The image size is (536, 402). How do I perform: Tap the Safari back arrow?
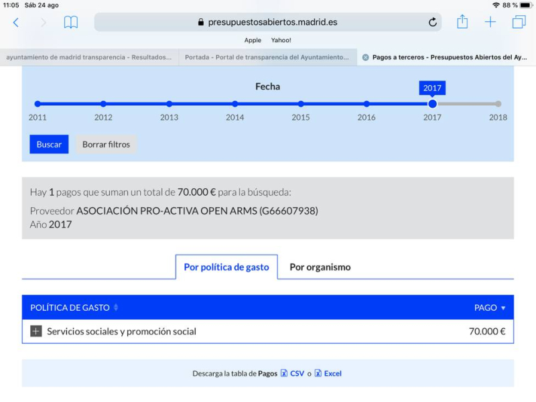(15, 23)
